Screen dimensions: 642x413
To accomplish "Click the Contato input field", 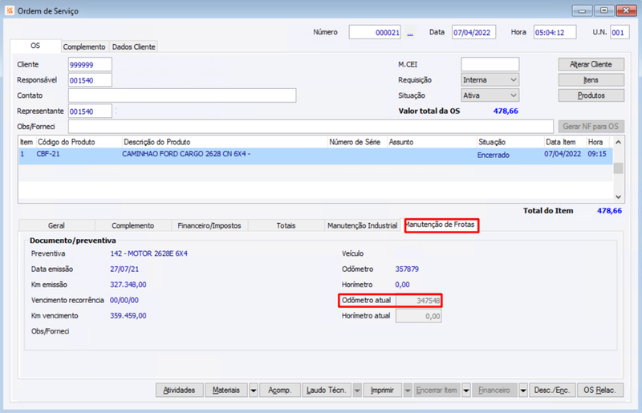I will tap(182, 95).
